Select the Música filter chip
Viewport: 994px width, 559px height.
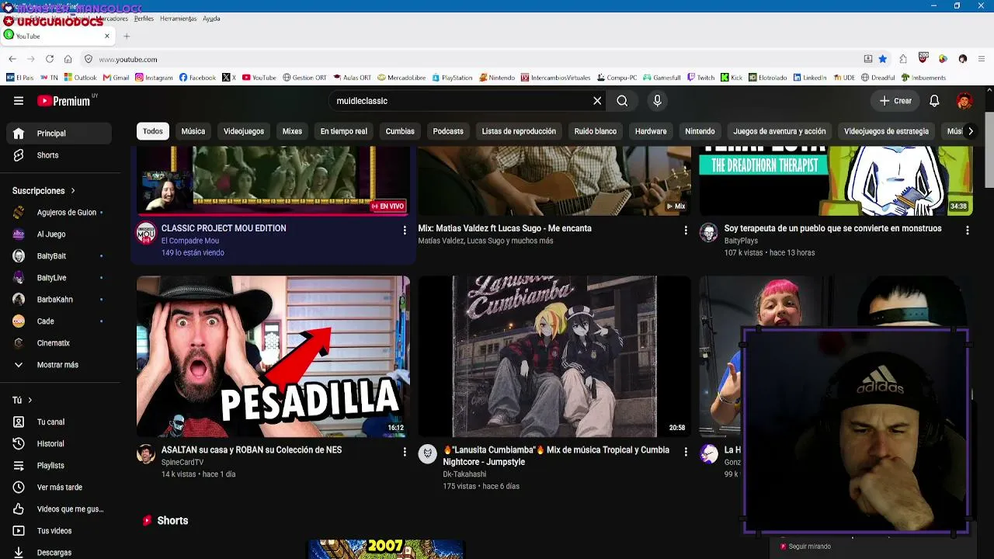coord(193,131)
